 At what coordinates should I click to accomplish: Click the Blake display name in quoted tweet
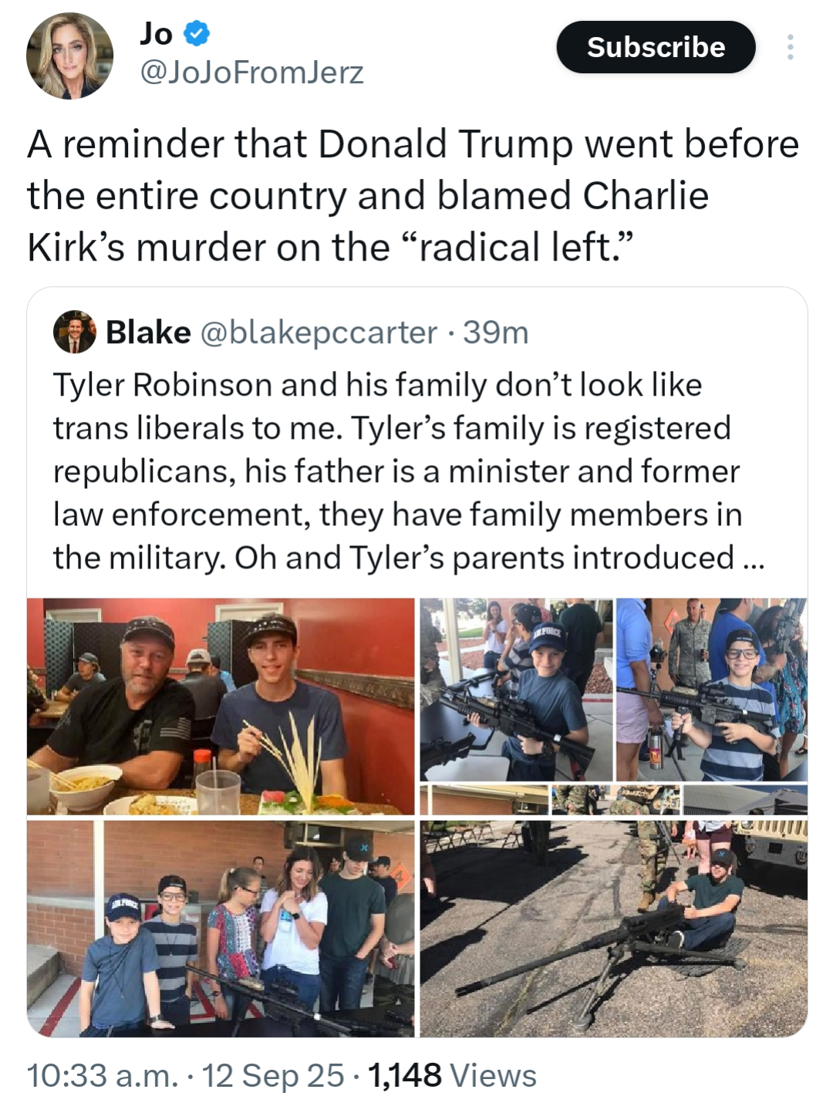[148, 332]
